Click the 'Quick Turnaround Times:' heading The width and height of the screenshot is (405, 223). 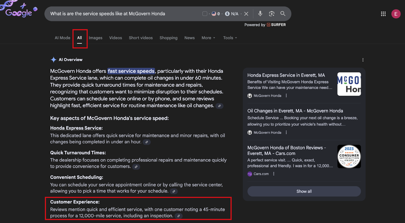coord(78,153)
